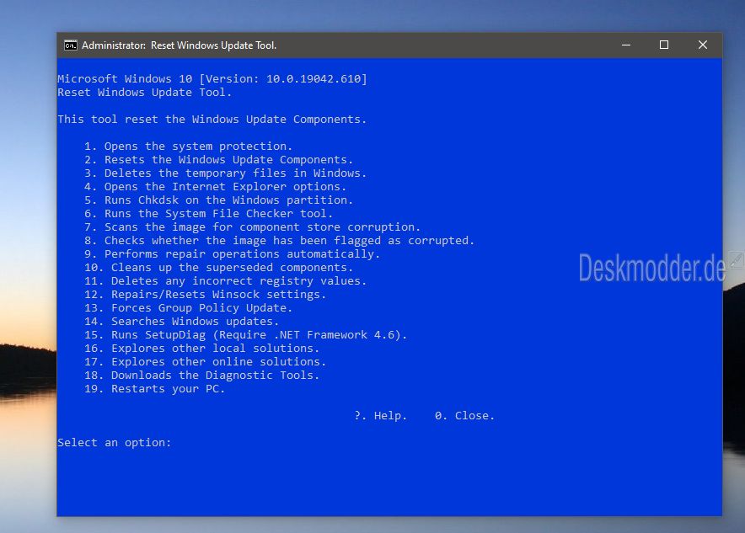Click option '1. Opens the system protection.'
The image size is (745, 533).
point(189,147)
